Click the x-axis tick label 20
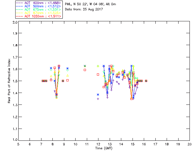195x156 pixels. [x=190, y=144]
